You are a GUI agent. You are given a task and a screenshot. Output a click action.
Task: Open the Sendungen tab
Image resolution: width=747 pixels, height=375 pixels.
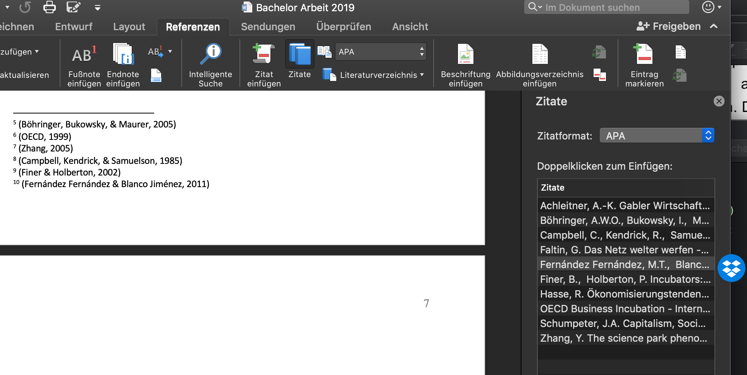click(x=268, y=26)
